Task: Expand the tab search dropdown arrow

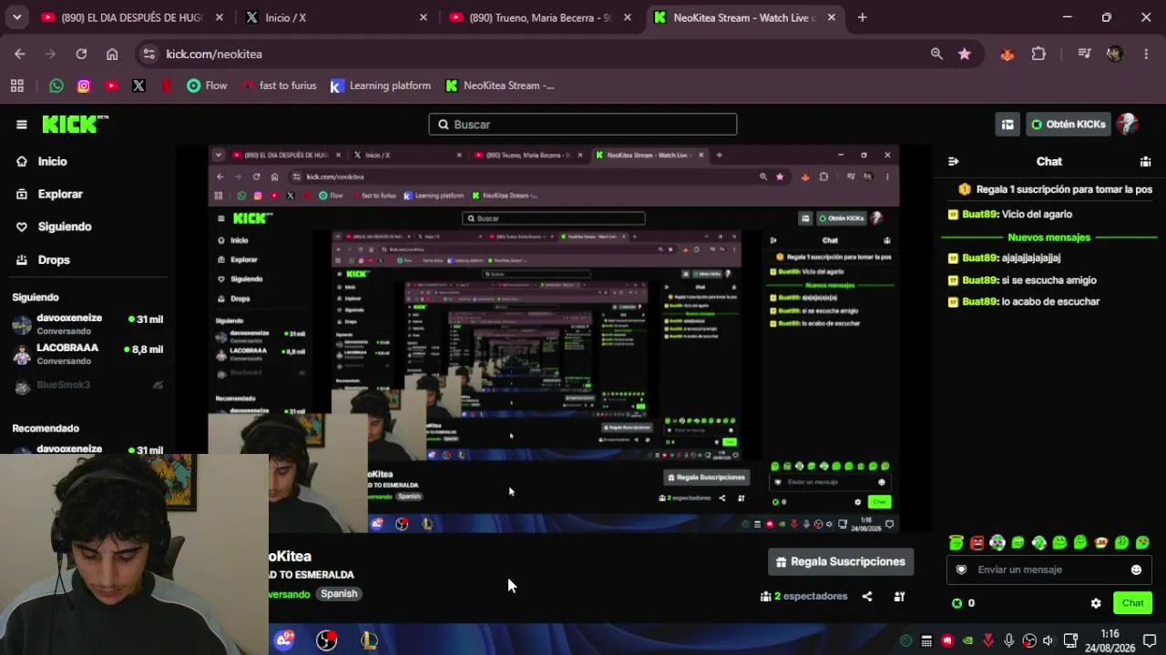Action: point(16,17)
